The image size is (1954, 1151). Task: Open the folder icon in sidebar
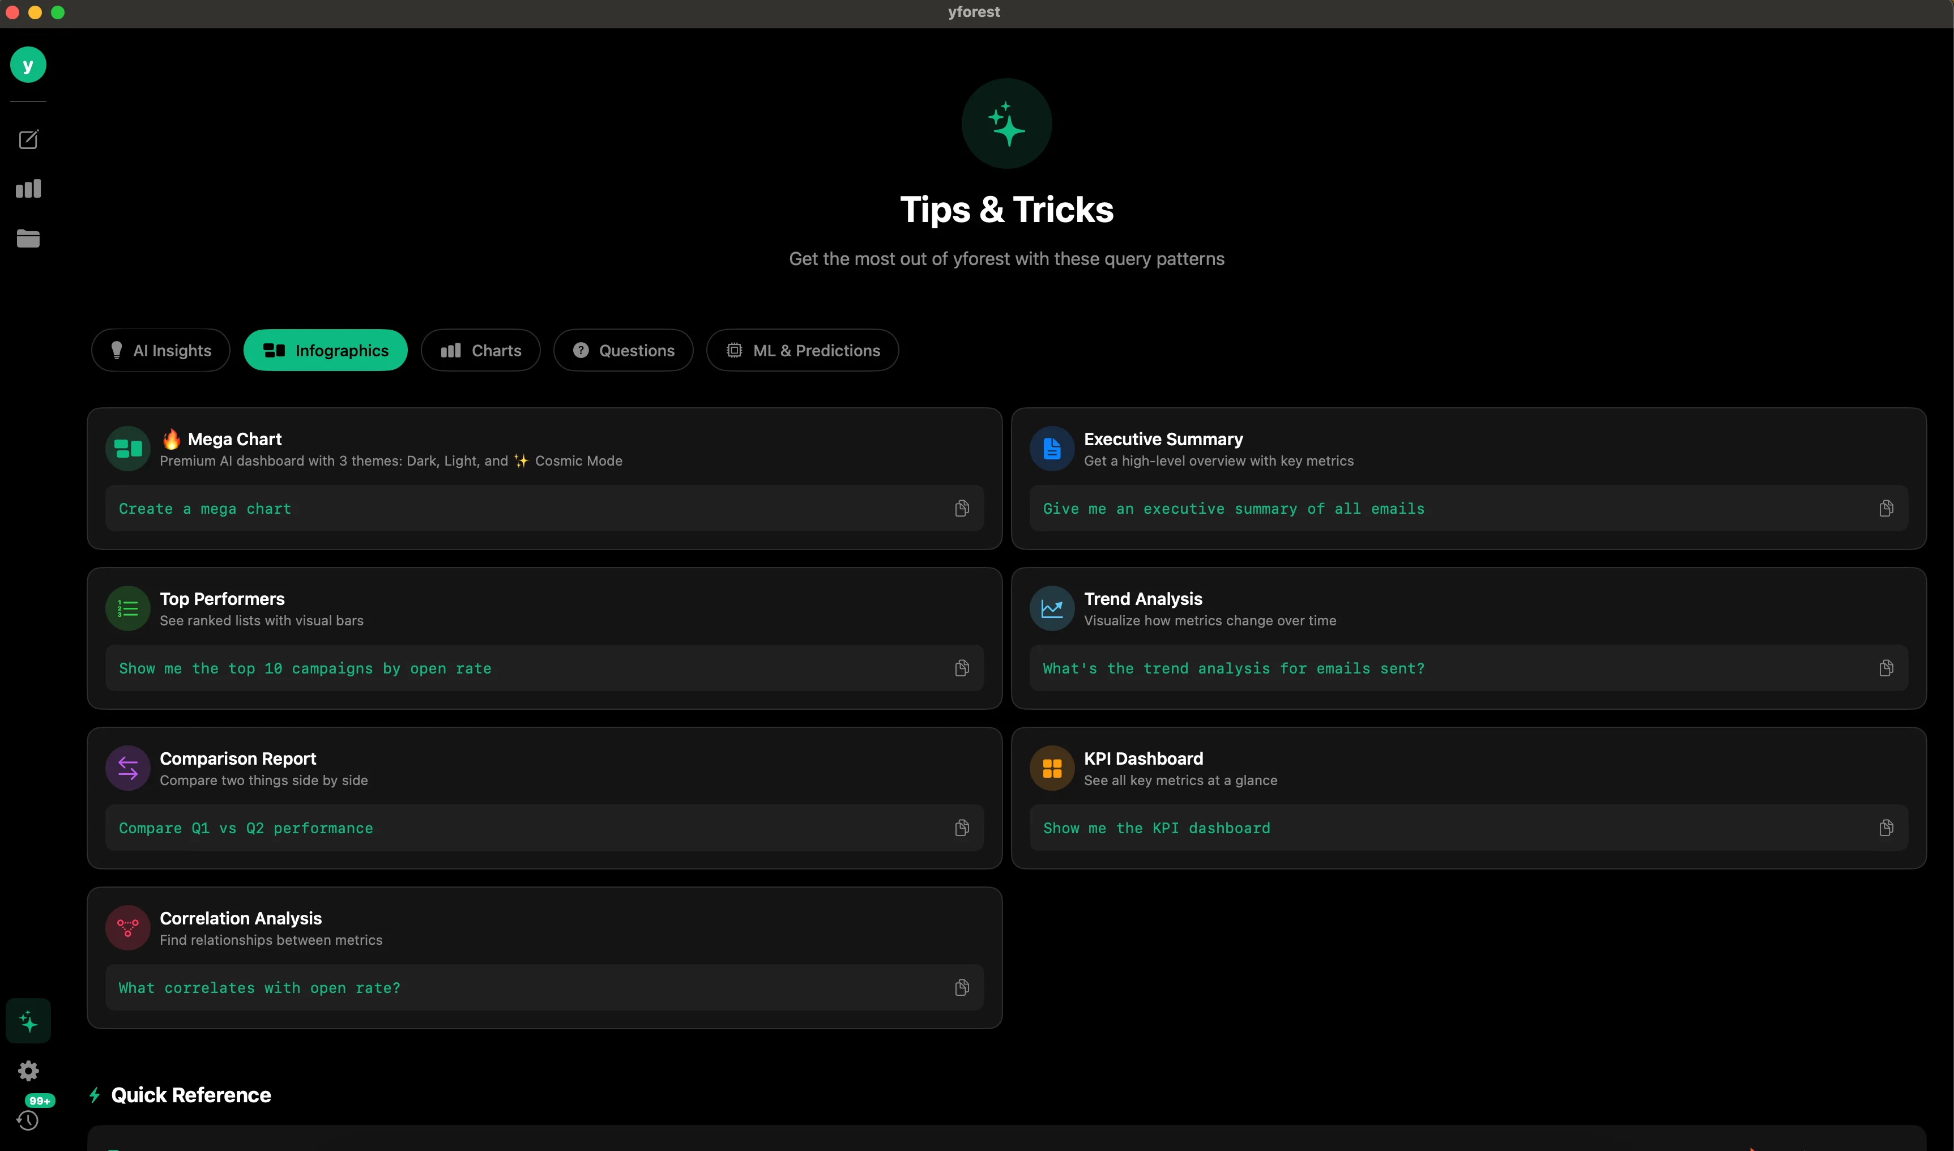pyautogui.click(x=29, y=238)
